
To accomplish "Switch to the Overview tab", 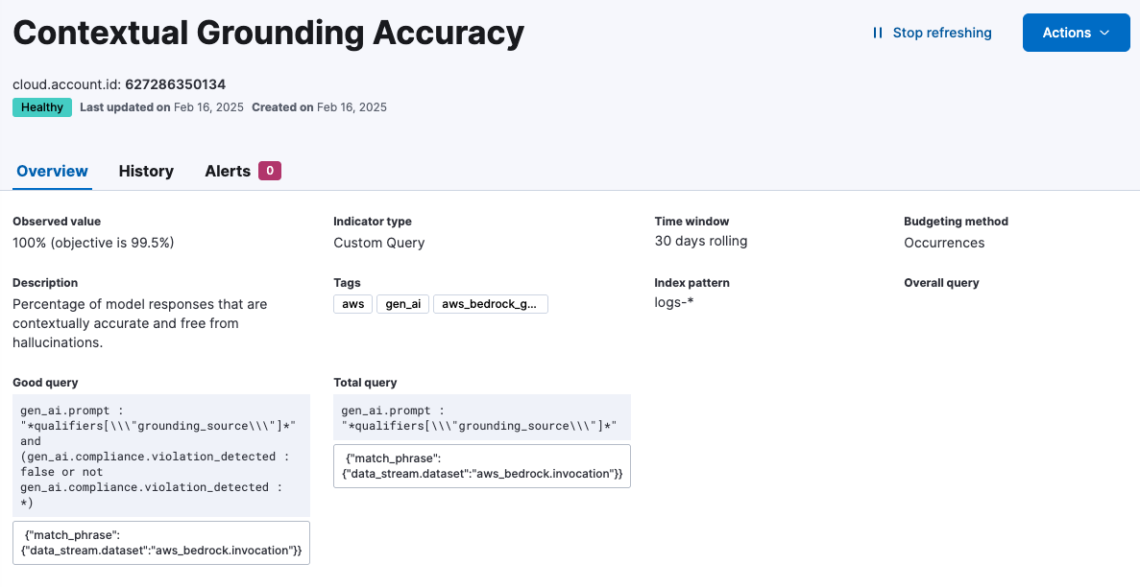I will pos(53,171).
